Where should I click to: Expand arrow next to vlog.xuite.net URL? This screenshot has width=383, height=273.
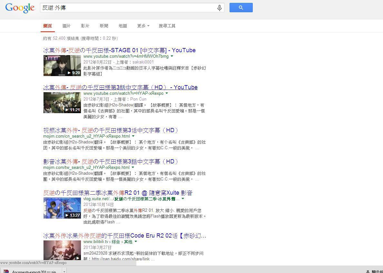coord(183,199)
